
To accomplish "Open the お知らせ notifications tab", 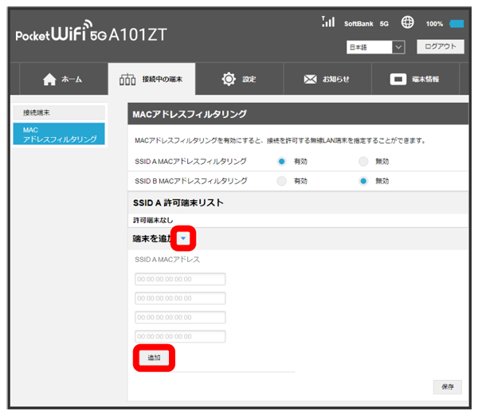I will tap(327, 80).
